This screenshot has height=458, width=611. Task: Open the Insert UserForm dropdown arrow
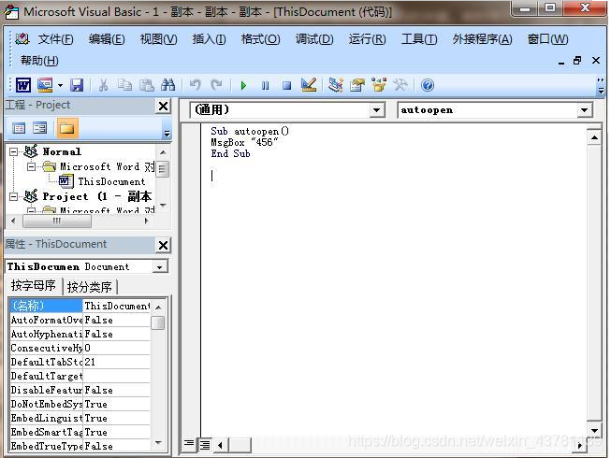click(x=61, y=85)
